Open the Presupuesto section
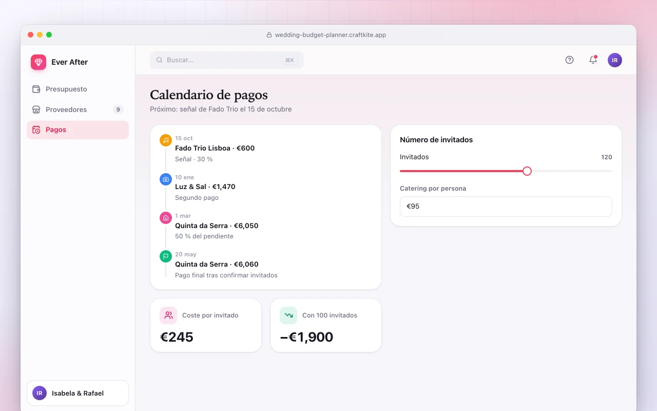This screenshot has height=411, width=657. 78,89
